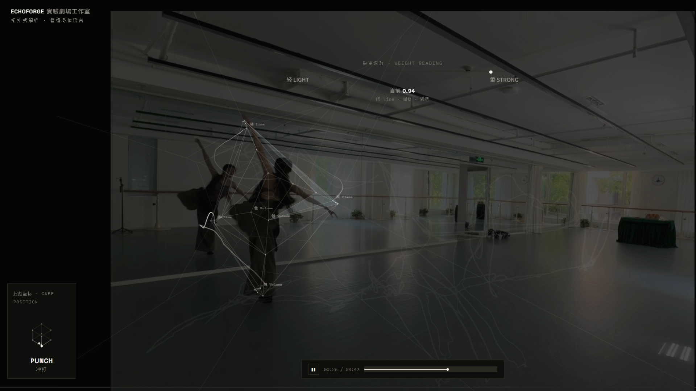Click the PUNCH effort label
This screenshot has height=391, width=696.
(42, 361)
